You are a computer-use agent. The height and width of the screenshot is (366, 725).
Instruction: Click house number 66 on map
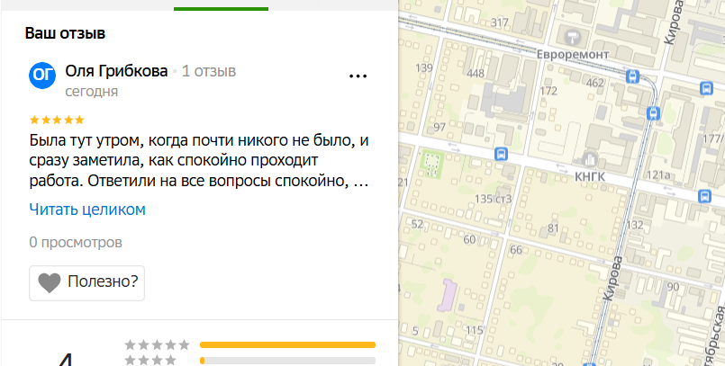tap(516, 250)
